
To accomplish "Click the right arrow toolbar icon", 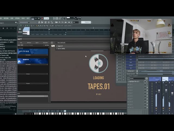I will click(69, 22).
